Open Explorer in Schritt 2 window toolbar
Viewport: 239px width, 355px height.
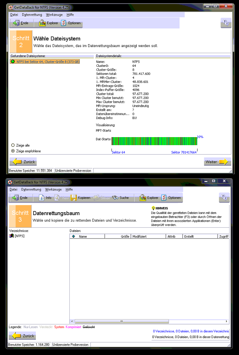click(48, 23)
